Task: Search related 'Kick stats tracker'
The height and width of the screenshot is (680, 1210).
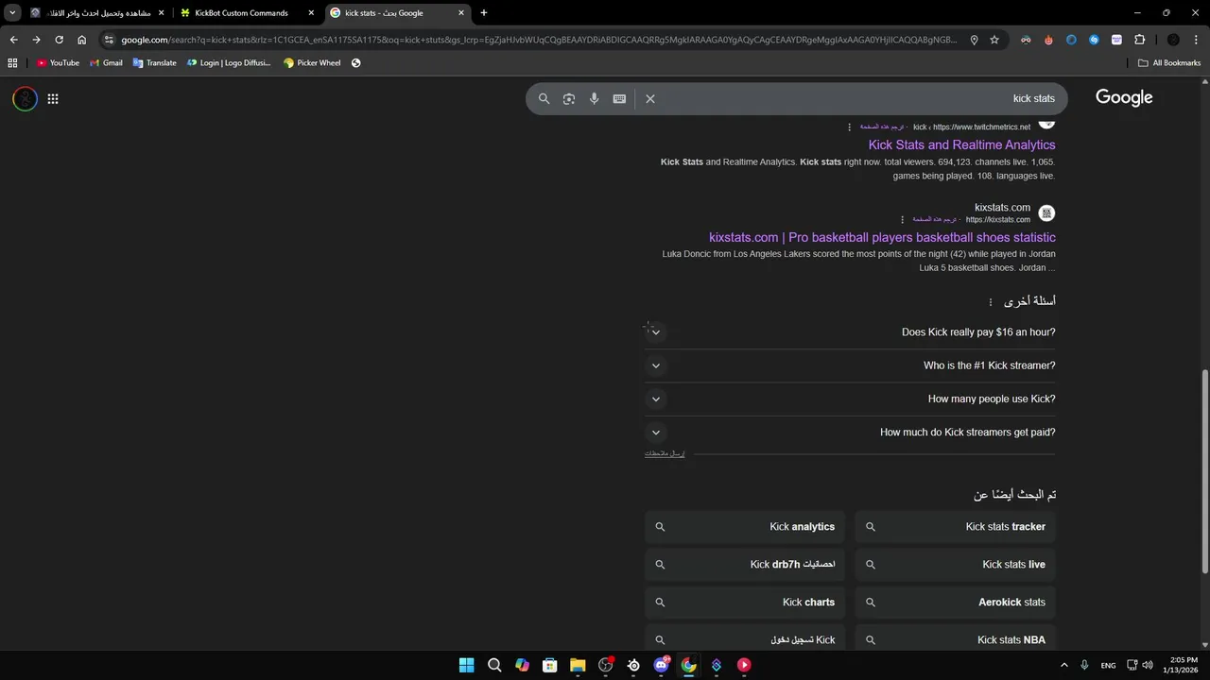Action: pyautogui.click(x=955, y=527)
